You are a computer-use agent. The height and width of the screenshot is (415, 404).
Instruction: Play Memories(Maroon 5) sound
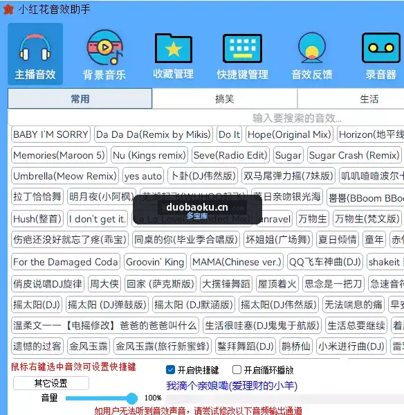[x=59, y=155]
